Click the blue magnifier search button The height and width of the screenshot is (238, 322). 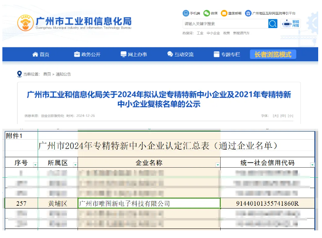273,24
